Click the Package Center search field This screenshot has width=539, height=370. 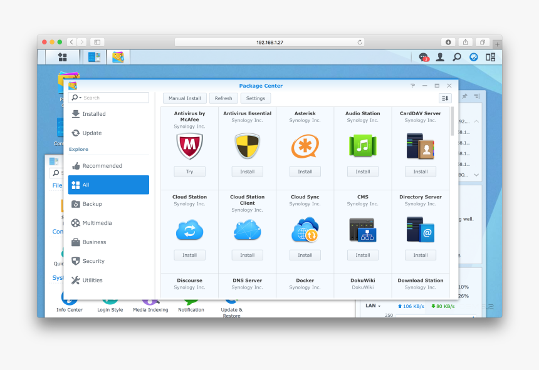tap(108, 98)
